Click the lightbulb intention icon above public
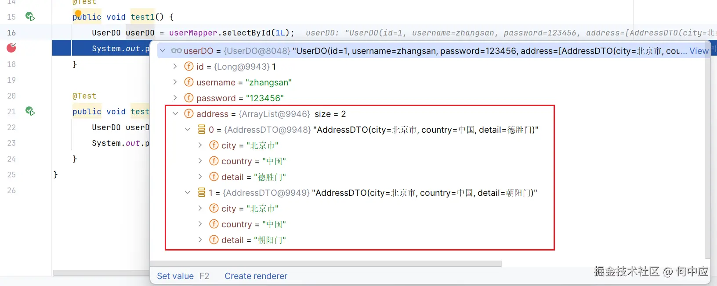This screenshot has height=286, width=717. pyautogui.click(x=78, y=14)
